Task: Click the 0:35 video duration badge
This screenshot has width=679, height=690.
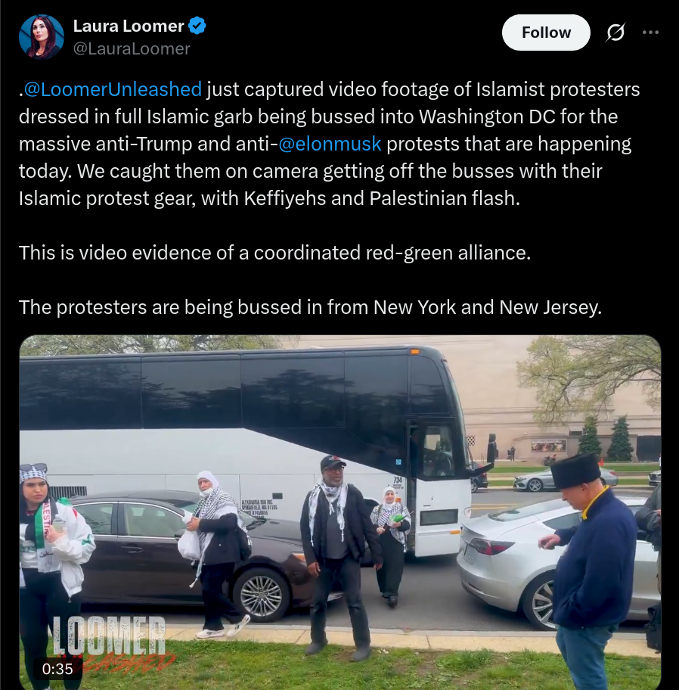Action: pyautogui.click(x=57, y=669)
